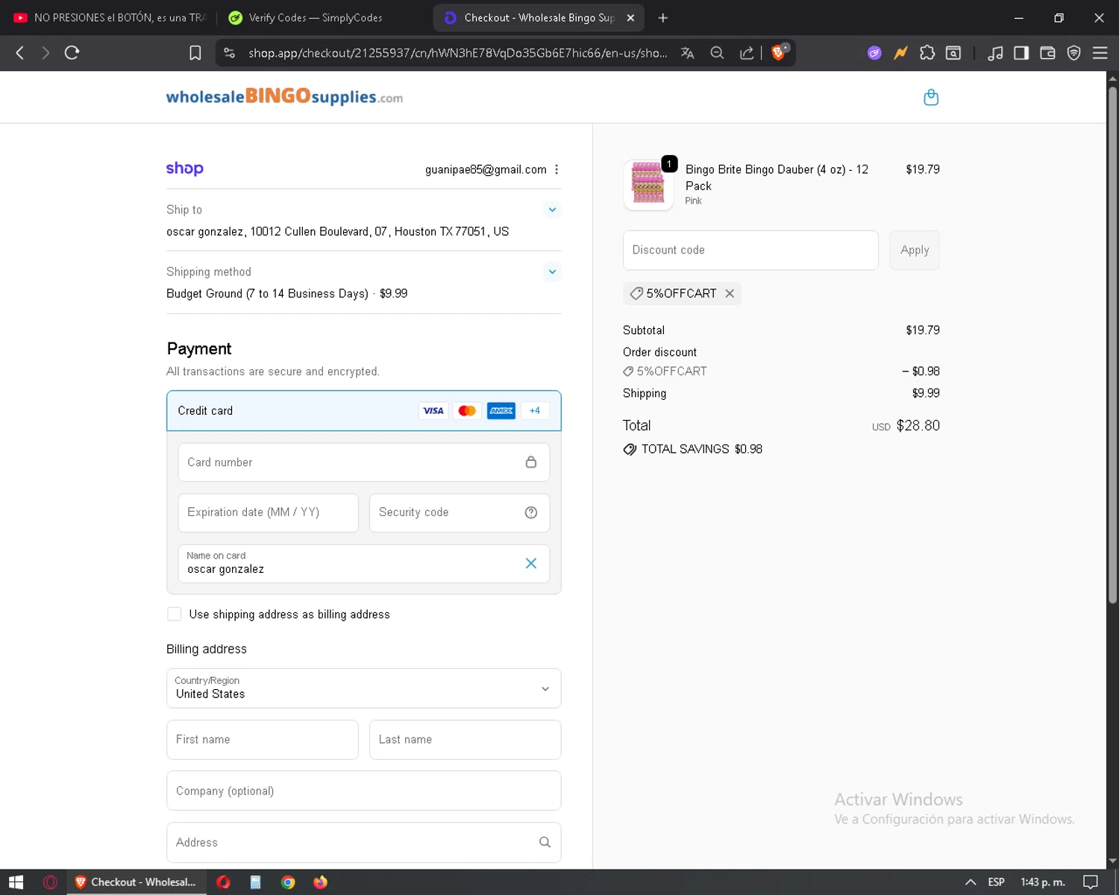Open the music playlist icon

coord(995,53)
